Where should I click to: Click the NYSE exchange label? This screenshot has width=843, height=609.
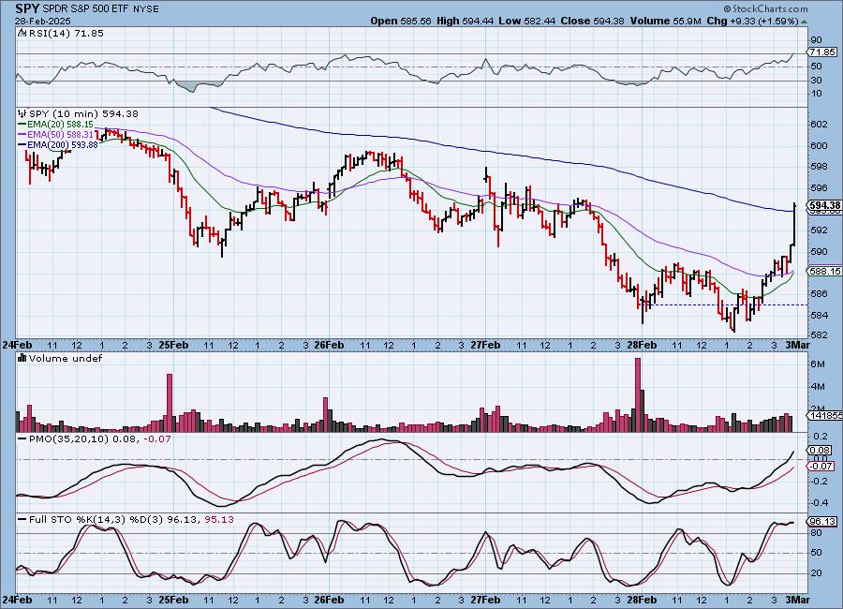click(146, 9)
